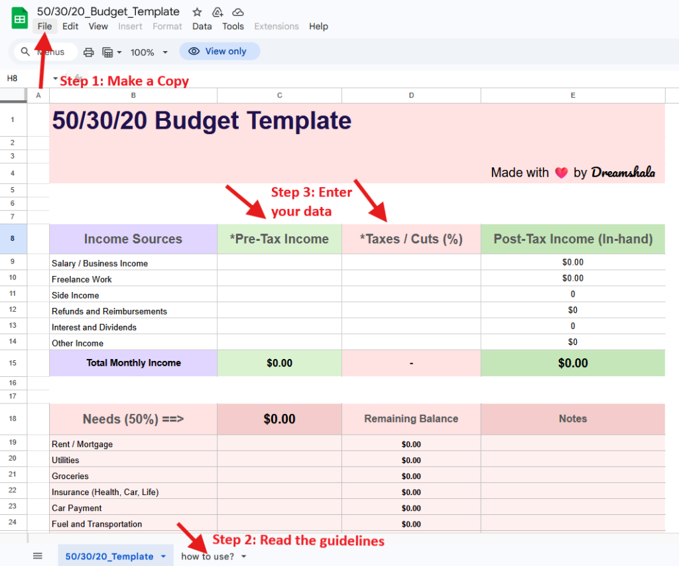
Task: Click the Freelance Work cell
Action: pos(133,279)
